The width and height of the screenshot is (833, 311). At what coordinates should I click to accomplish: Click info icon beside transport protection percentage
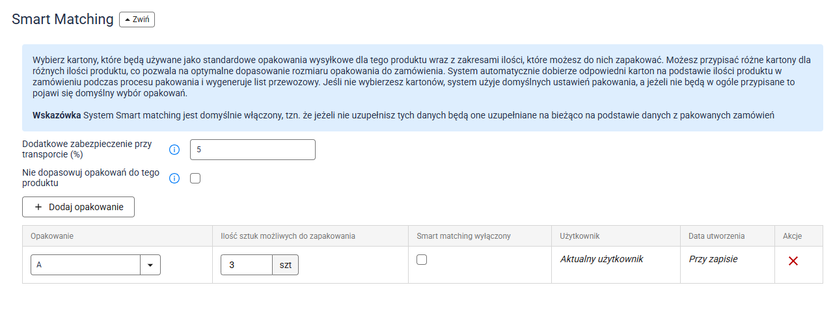[x=174, y=150]
